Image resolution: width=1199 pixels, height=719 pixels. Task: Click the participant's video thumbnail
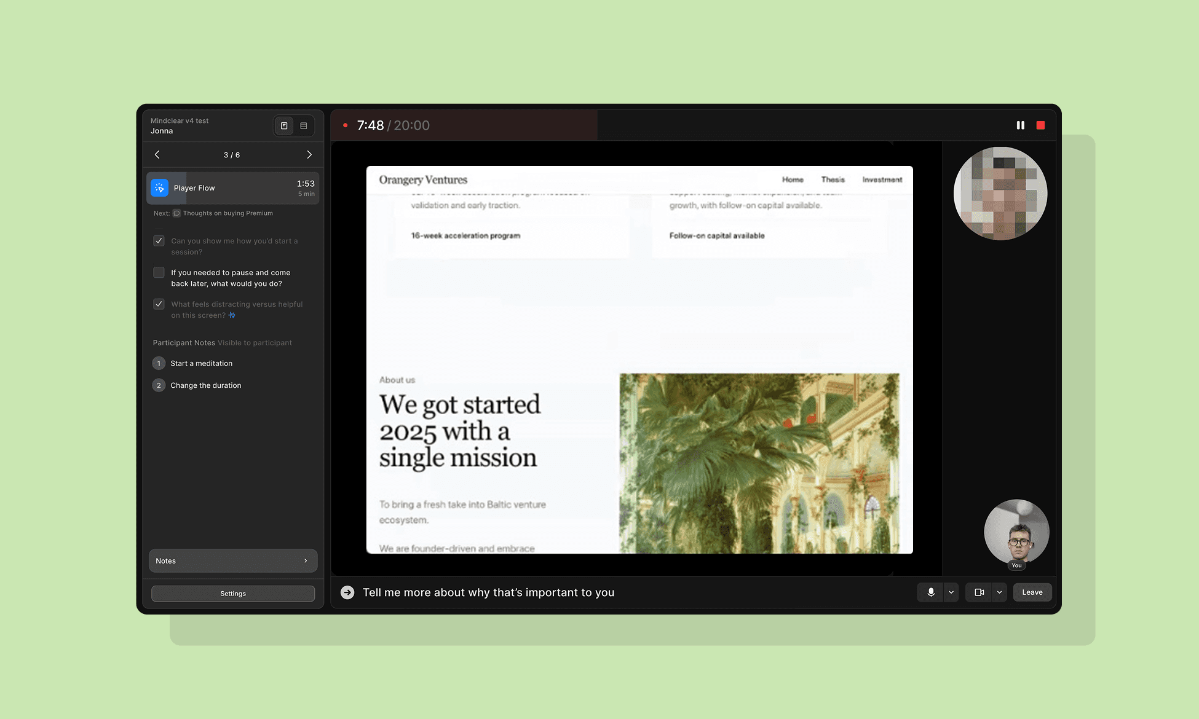[1000, 194]
